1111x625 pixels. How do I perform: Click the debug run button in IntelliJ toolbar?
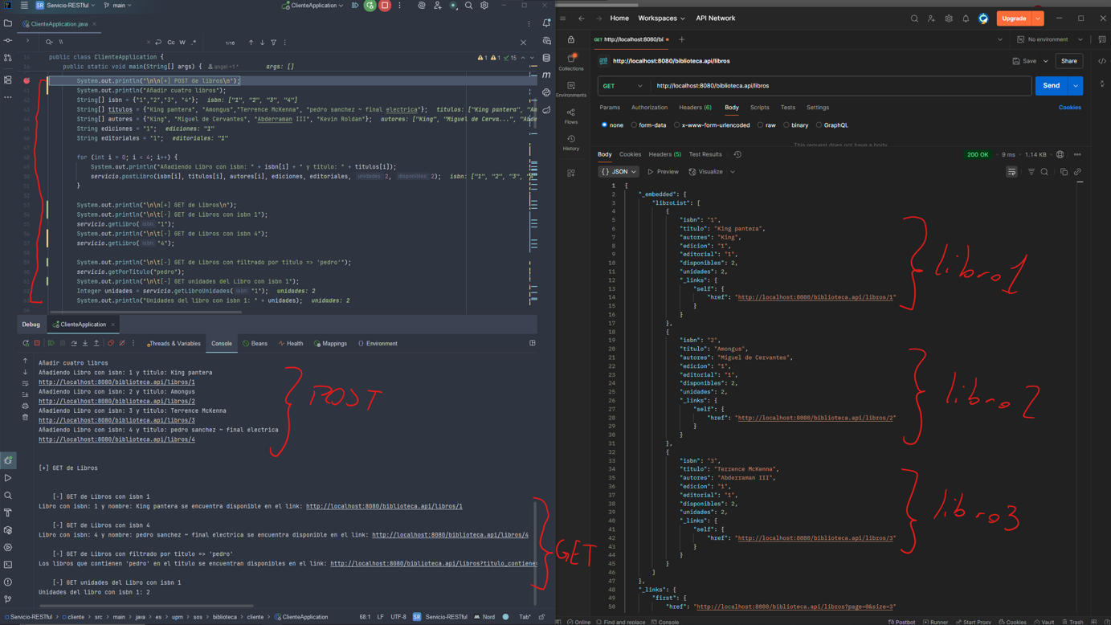370,6
